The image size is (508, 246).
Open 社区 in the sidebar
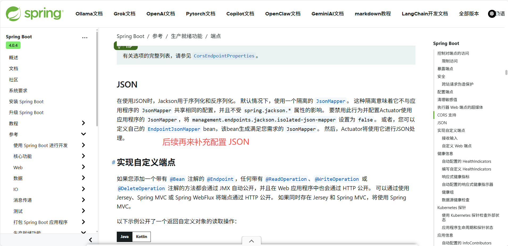pyautogui.click(x=14, y=80)
